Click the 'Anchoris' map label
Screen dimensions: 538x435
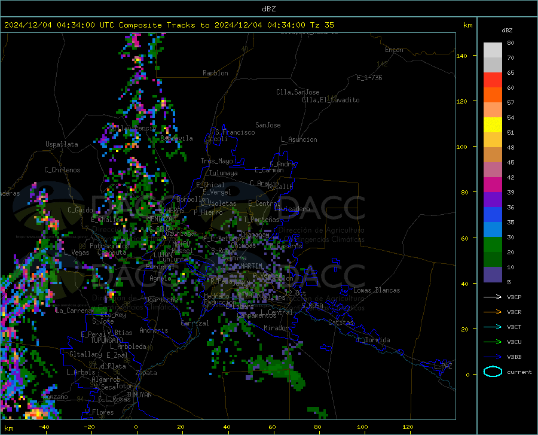[154, 330]
